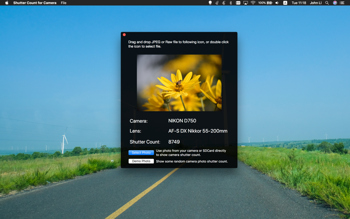
Task: Click the yellow flower photo drop zone
Action: point(179,83)
